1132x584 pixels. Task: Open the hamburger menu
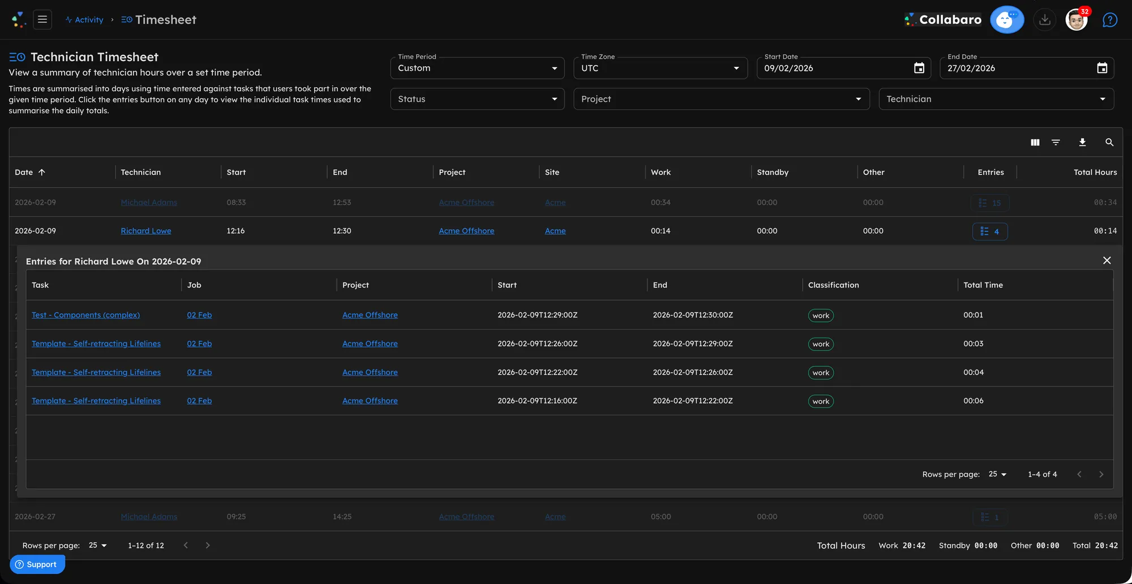pyautogui.click(x=42, y=20)
